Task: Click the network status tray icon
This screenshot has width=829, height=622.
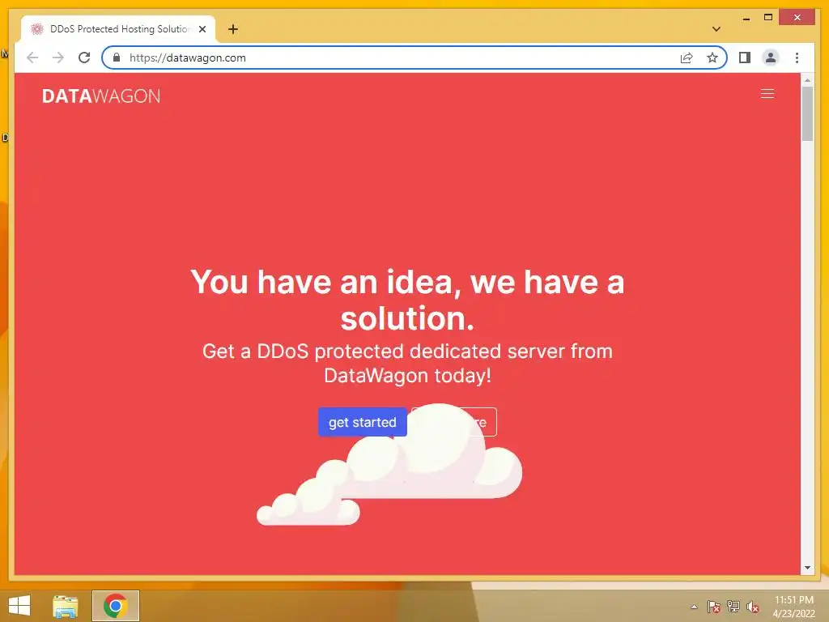Action: (733, 606)
